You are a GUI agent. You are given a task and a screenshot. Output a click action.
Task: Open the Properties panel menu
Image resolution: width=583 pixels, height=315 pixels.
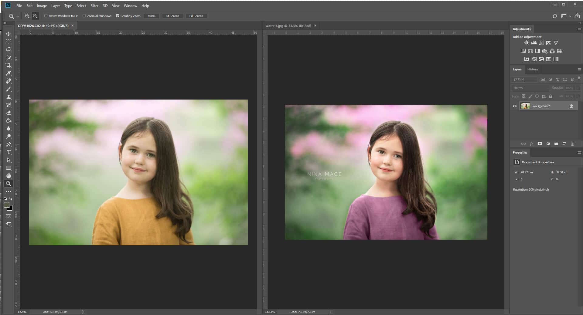(579, 153)
